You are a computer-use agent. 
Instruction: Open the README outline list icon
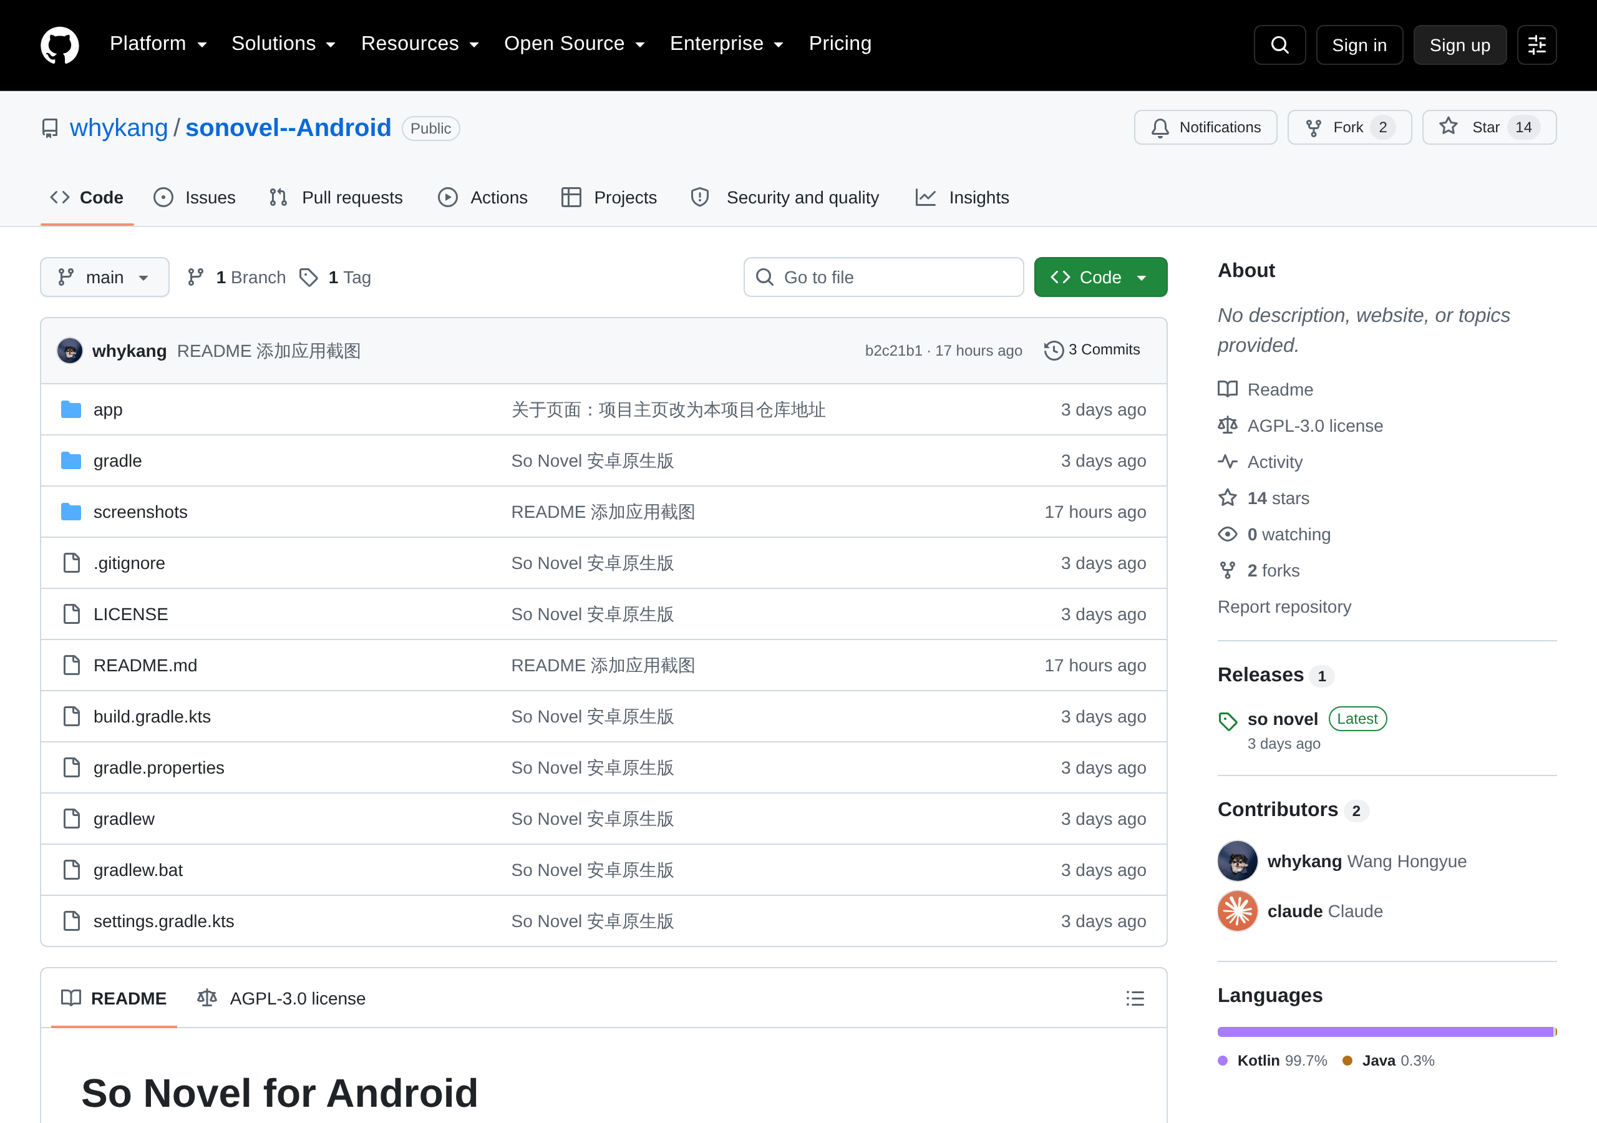[1135, 998]
